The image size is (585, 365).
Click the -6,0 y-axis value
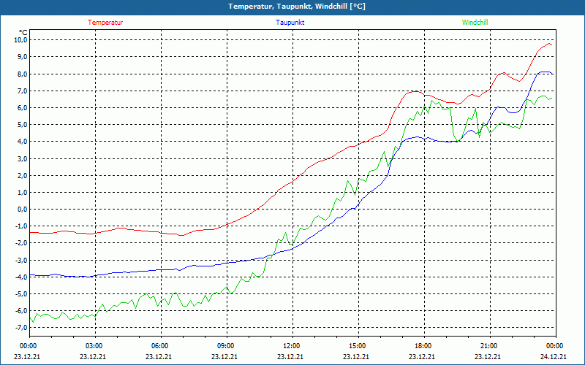tap(21, 311)
